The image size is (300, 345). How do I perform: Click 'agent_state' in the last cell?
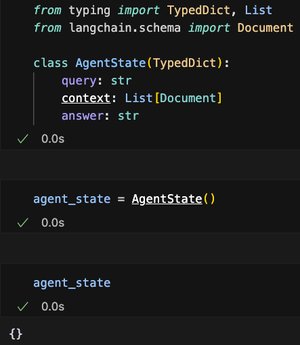(x=72, y=283)
